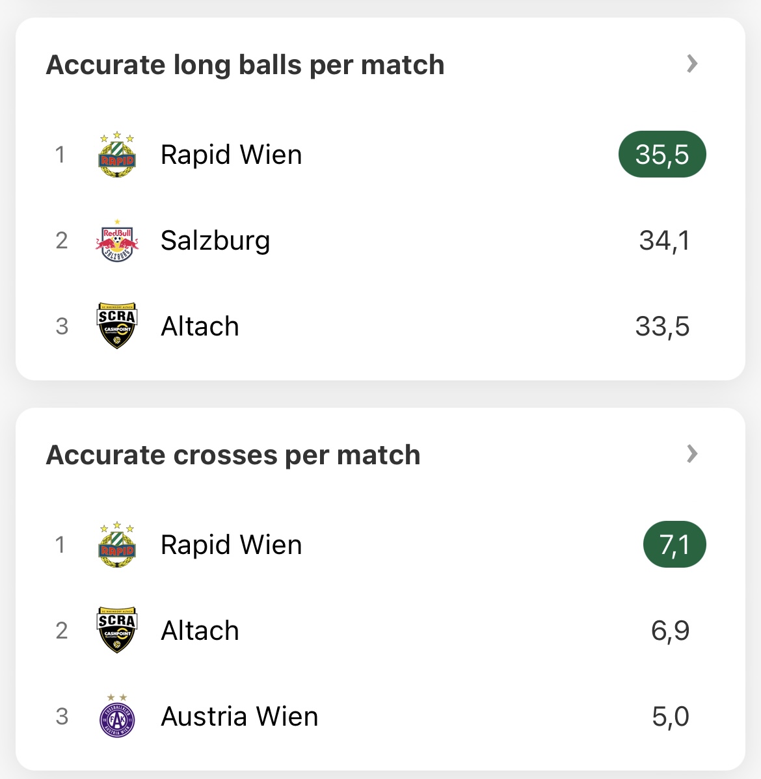Click the Austria Wien club logo
This screenshot has width=761, height=779.
click(117, 716)
